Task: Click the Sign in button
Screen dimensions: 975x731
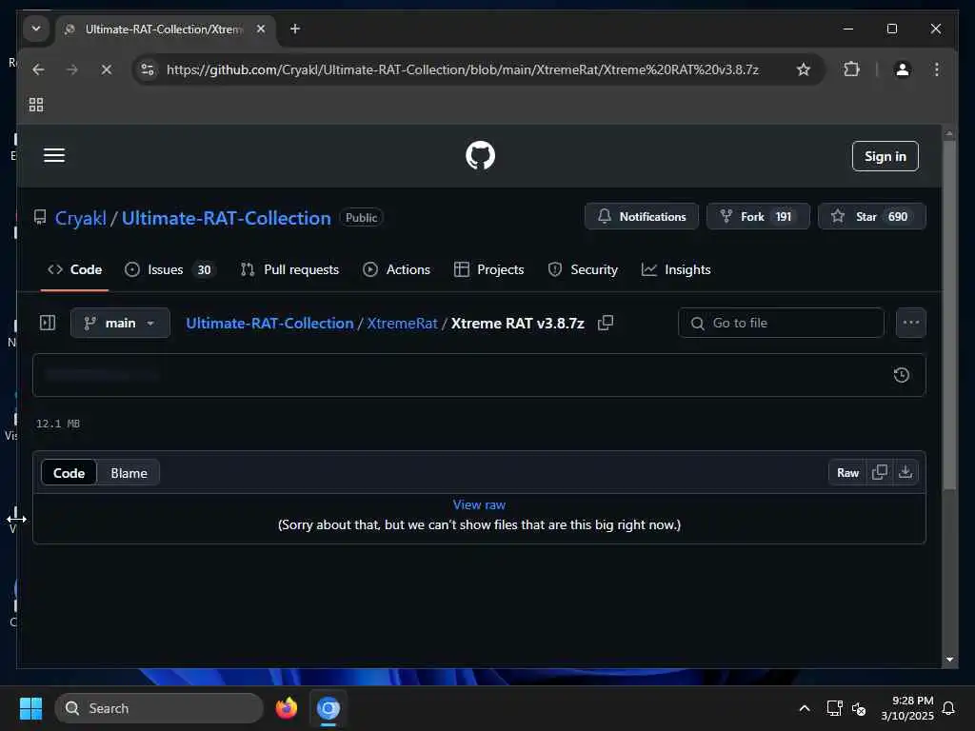Action: click(885, 156)
